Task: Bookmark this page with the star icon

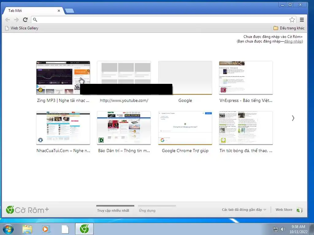Action: click(x=292, y=20)
